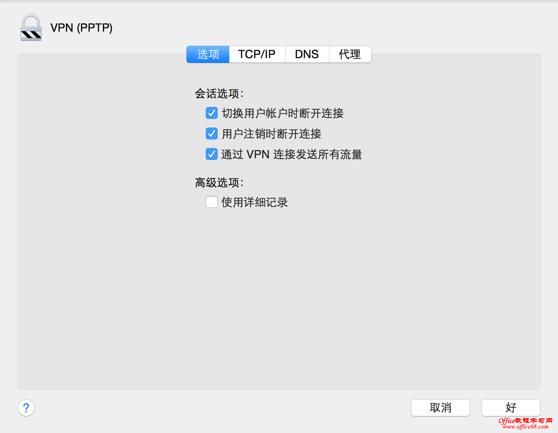Confirm settings with the 好 button
Screen dimensions: 558x433
point(510,408)
